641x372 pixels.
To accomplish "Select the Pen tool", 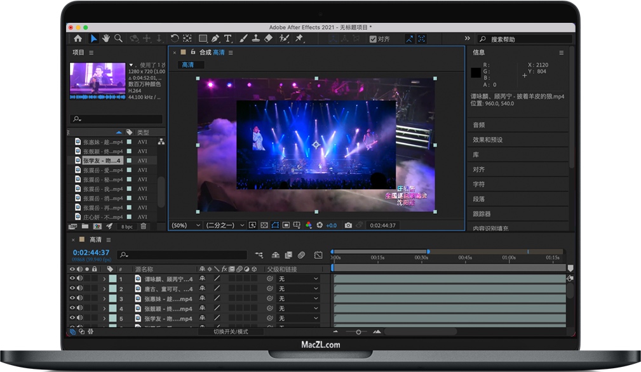I will tap(215, 39).
